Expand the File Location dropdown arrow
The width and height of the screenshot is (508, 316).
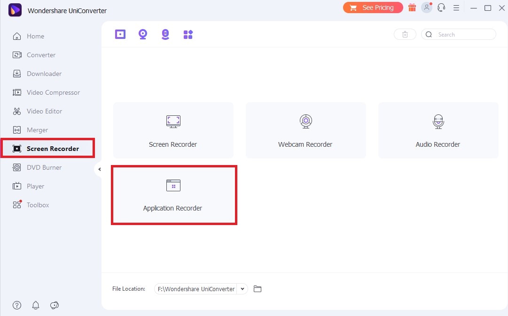242,289
